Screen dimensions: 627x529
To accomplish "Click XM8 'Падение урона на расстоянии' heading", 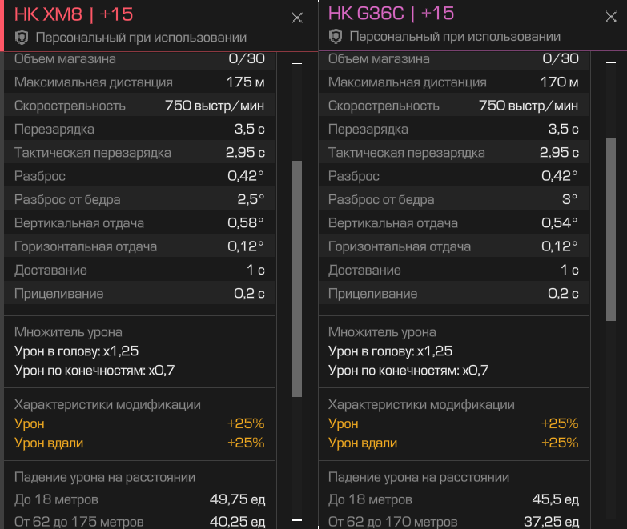I will click(105, 477).
